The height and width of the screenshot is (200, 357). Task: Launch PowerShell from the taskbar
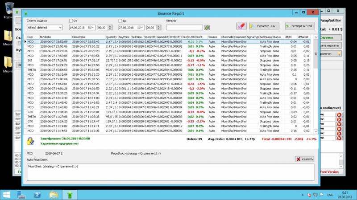[37, 195]
